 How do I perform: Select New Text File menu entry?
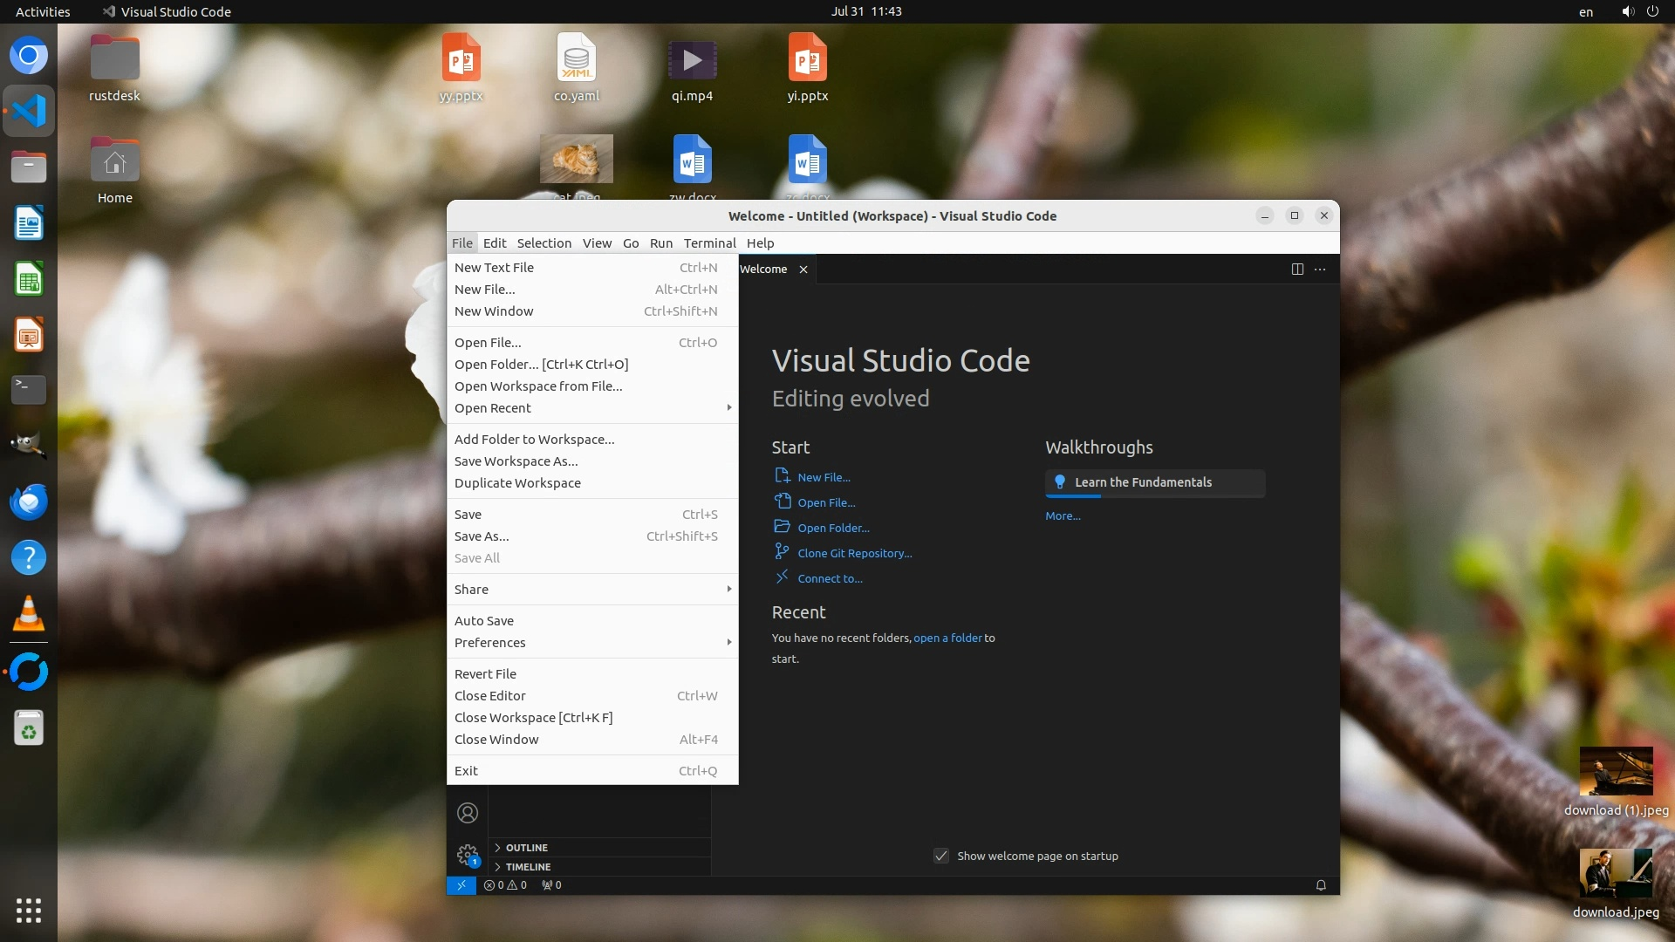[x=494, y=268]
